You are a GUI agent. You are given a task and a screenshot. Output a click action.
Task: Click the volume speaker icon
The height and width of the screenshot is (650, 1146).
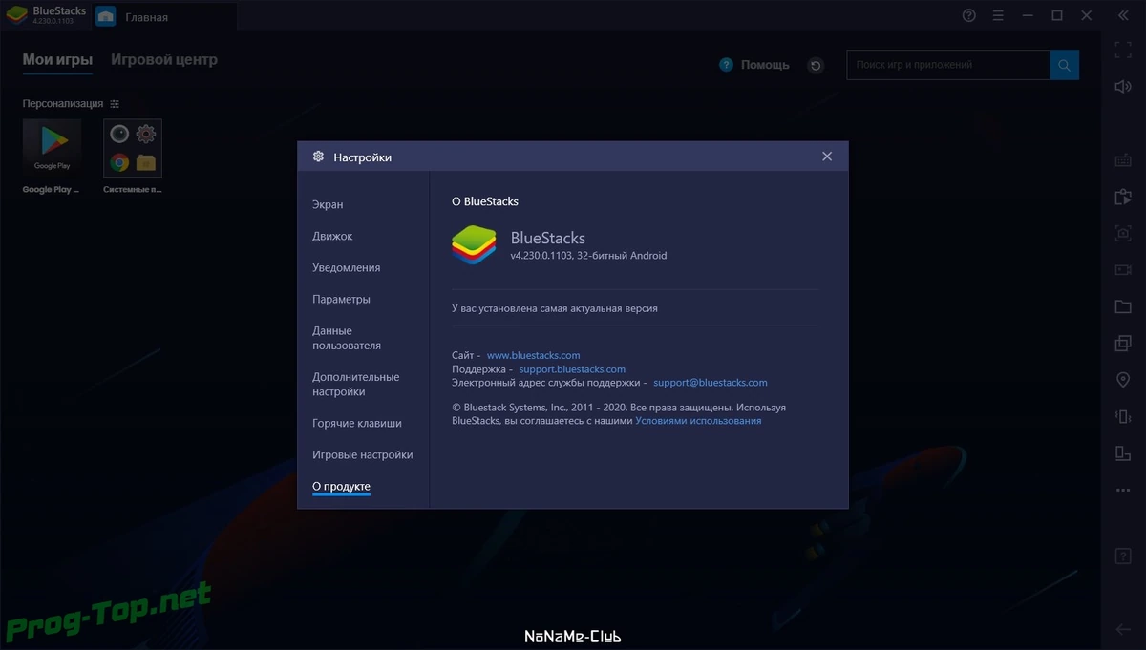pos(1123,86)
